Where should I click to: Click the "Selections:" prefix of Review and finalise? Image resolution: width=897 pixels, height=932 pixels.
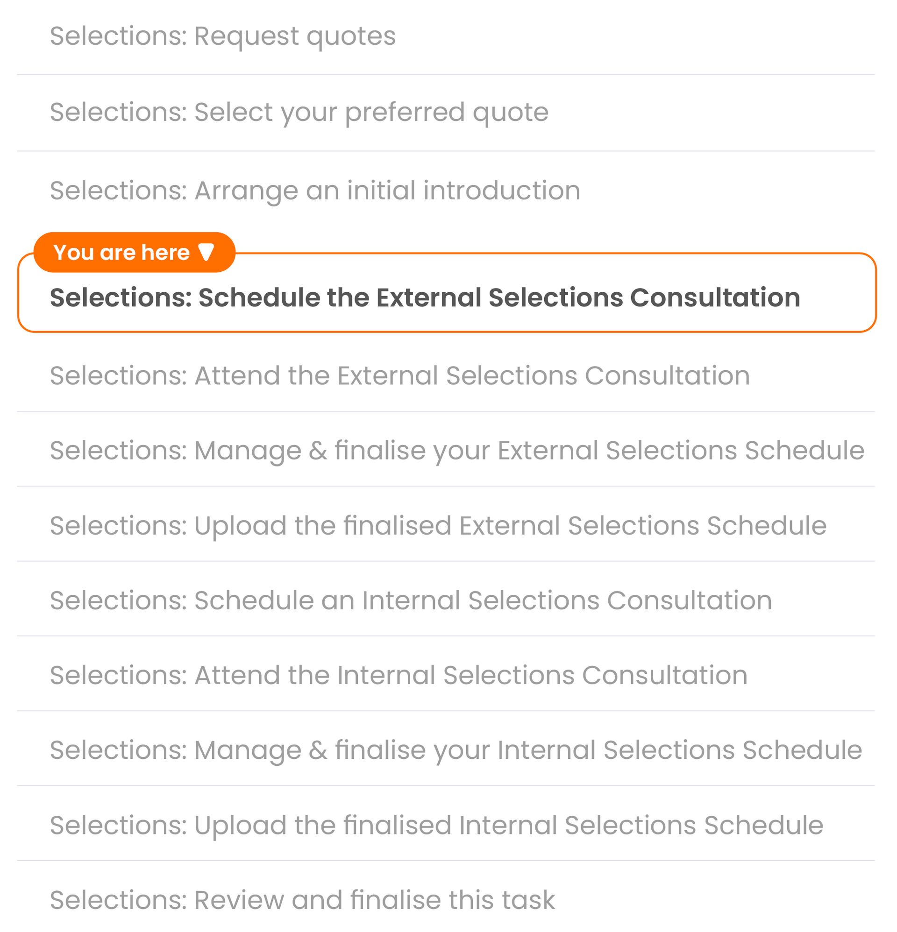pyautogui.click(x=119, y=900)
